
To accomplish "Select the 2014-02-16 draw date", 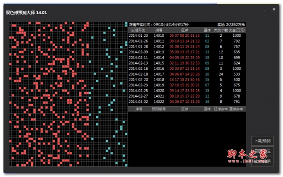I will [x=138, y=68].
